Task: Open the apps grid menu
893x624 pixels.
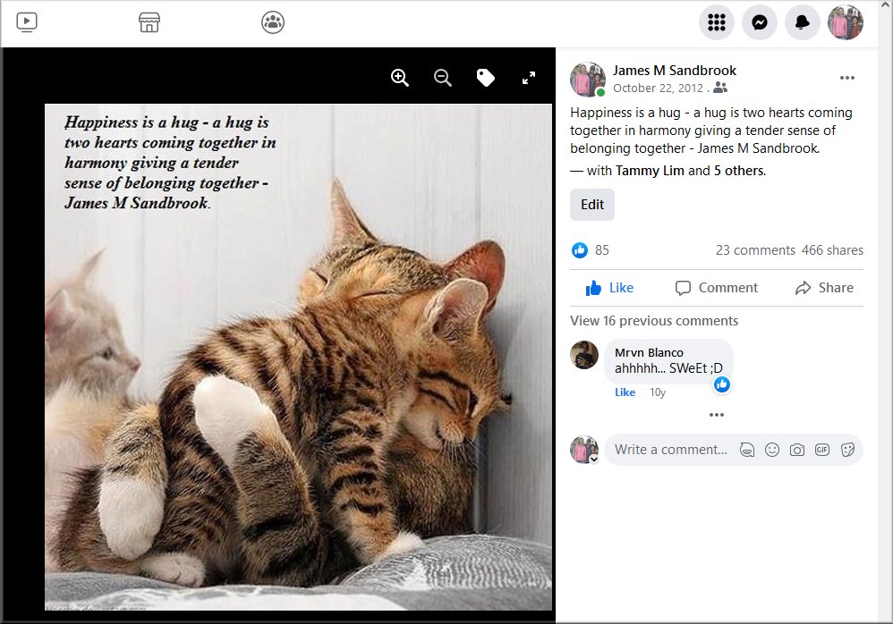Action: 716,23
